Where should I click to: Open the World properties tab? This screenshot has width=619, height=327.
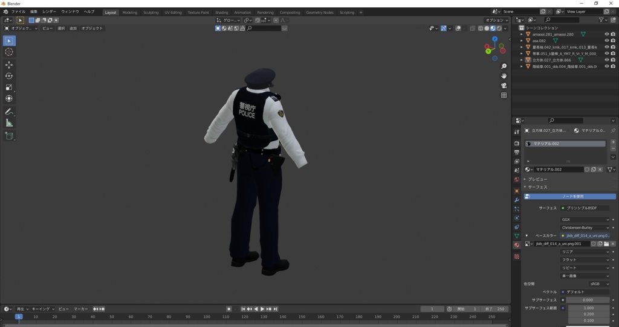coord(517,179)
